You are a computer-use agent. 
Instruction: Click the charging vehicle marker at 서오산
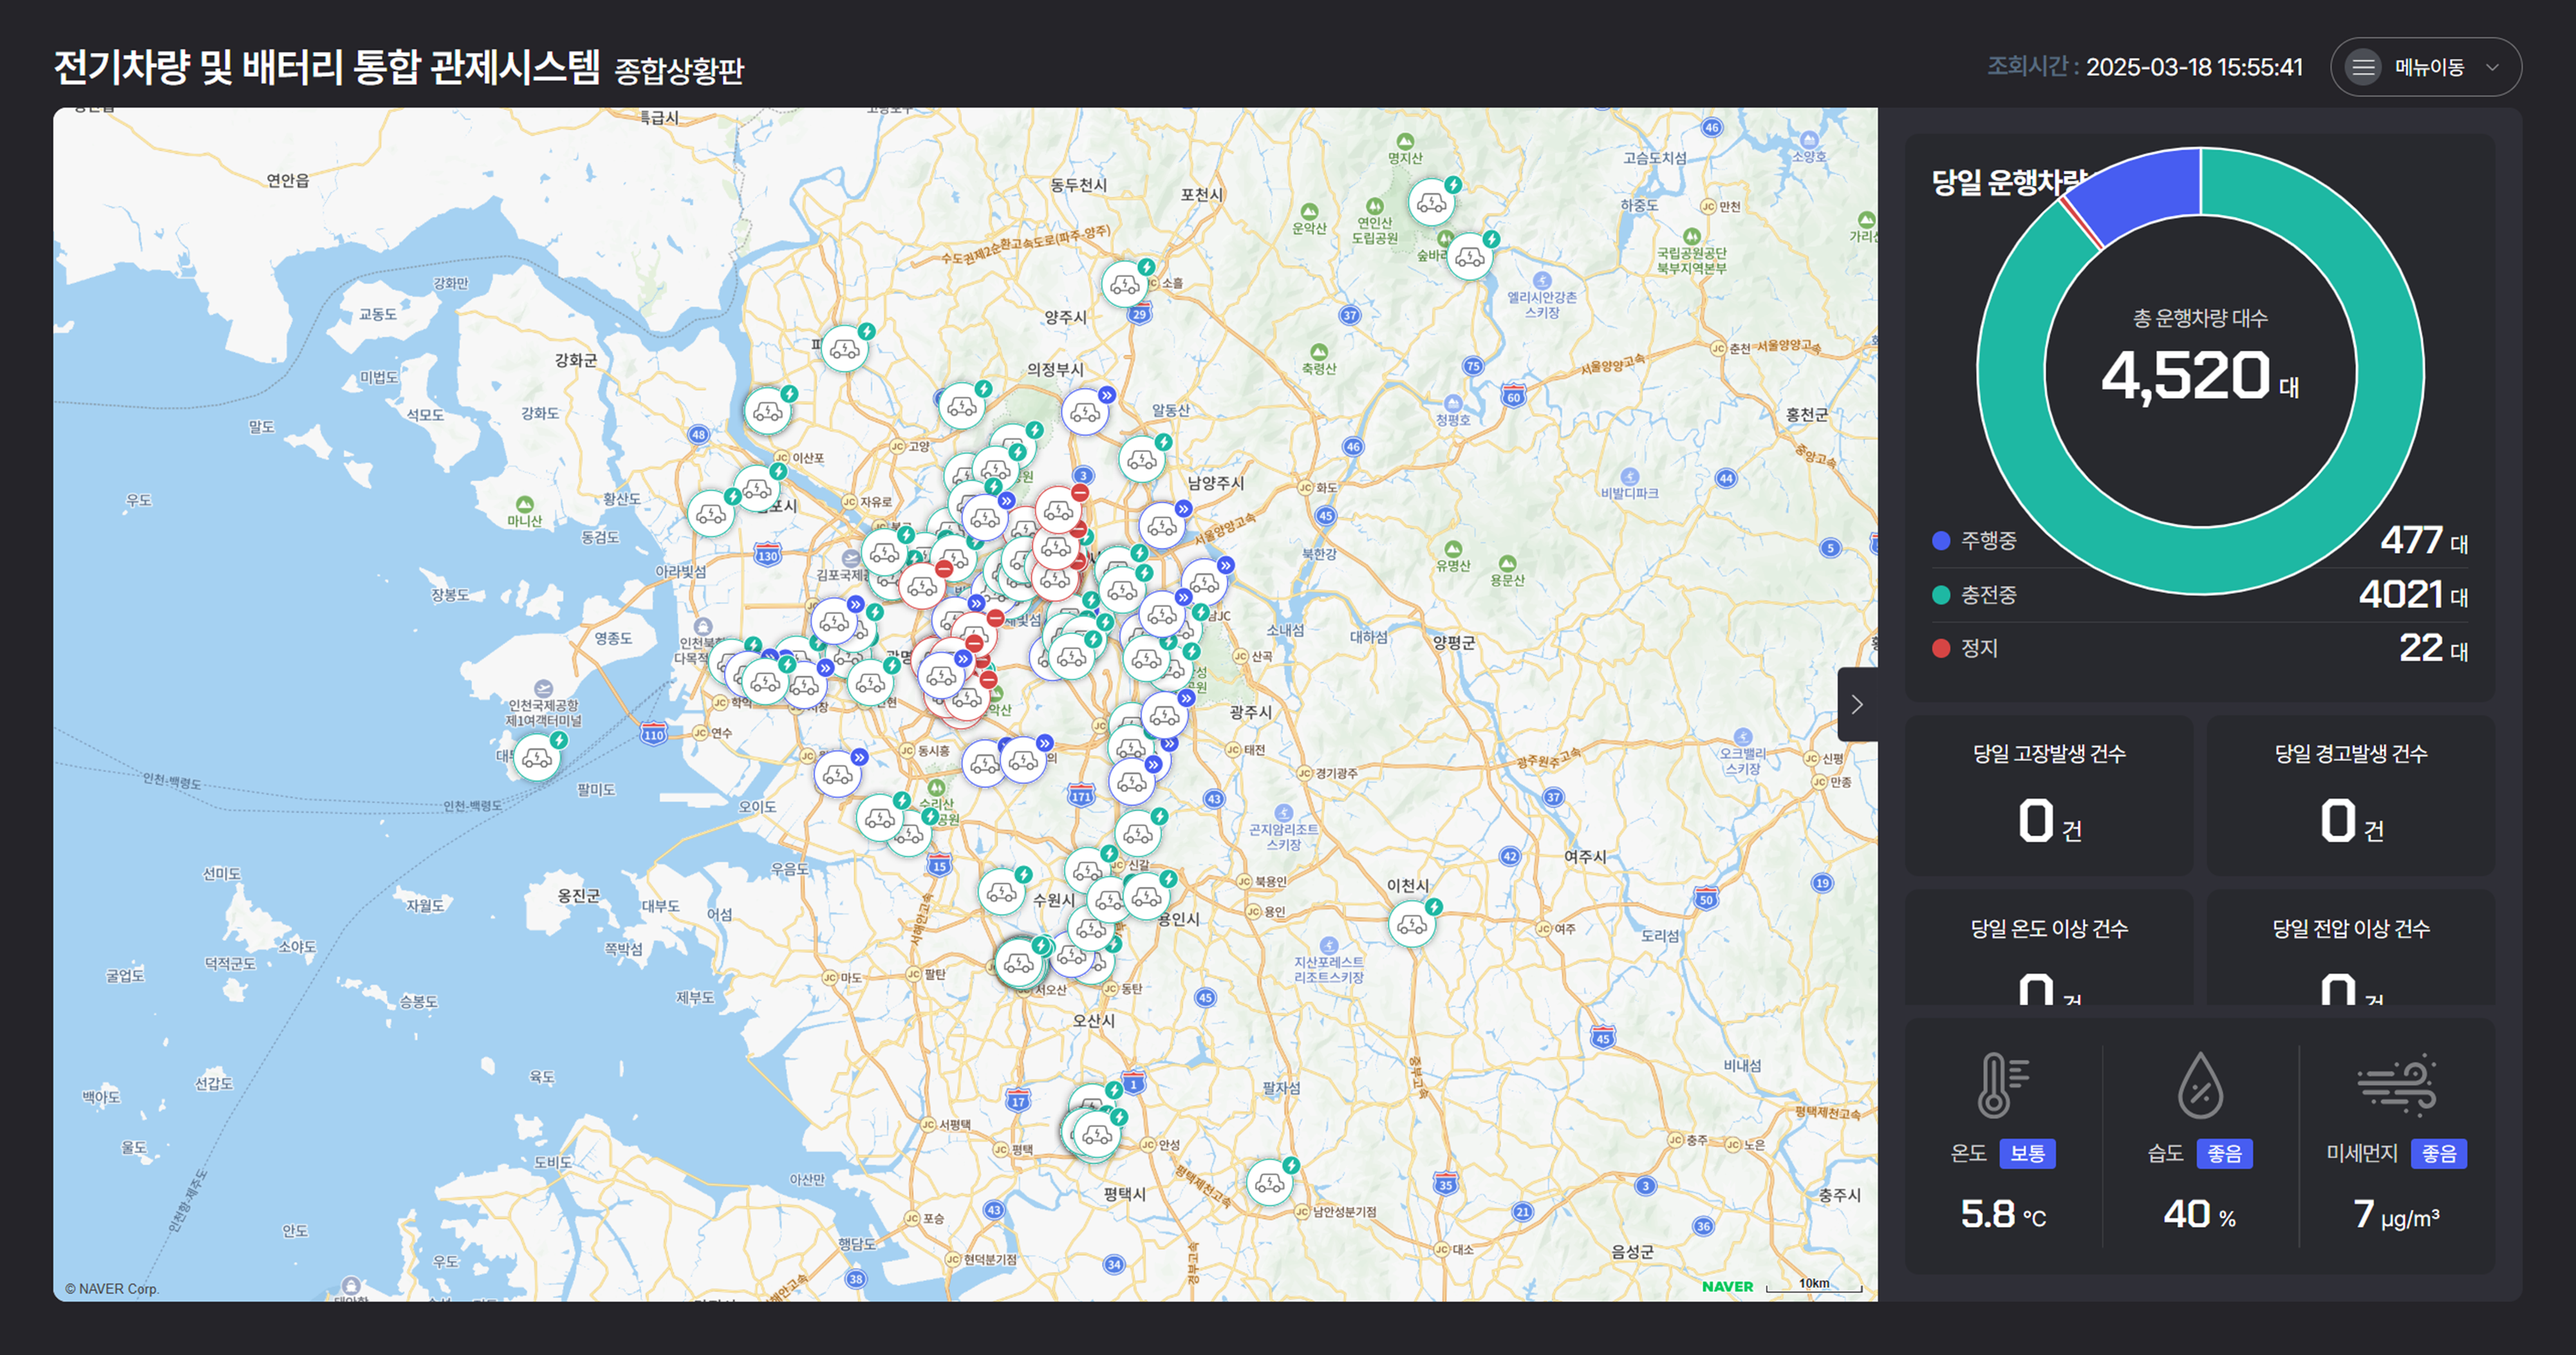[x=1019, y=963]
